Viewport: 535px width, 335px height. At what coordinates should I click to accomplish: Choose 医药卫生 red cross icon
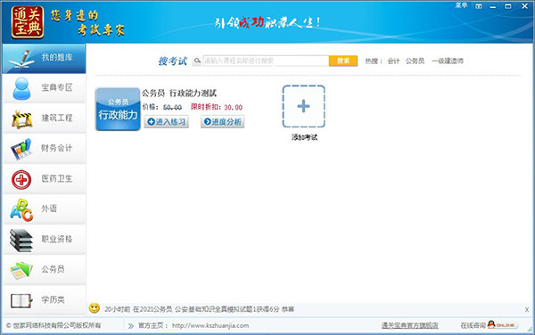[x=21, y=180]
